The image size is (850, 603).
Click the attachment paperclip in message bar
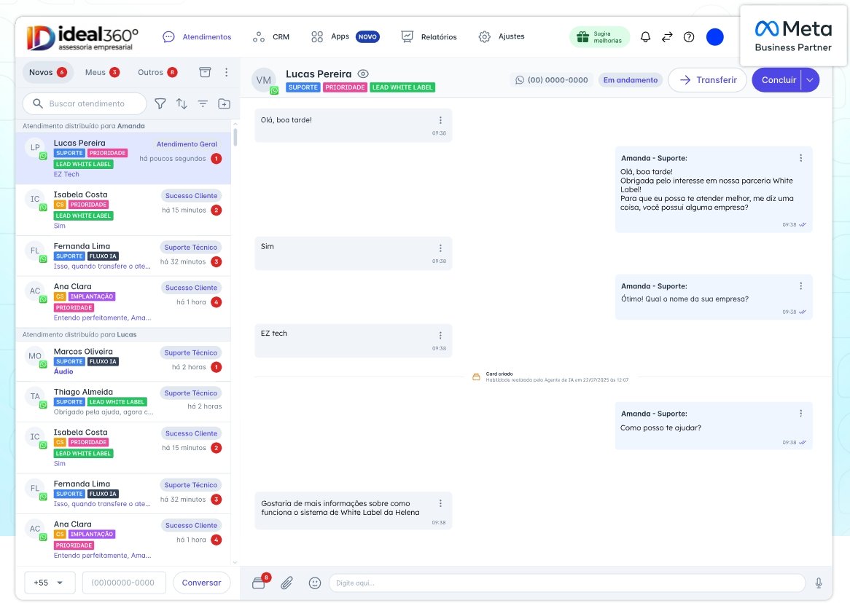(286, 582)
